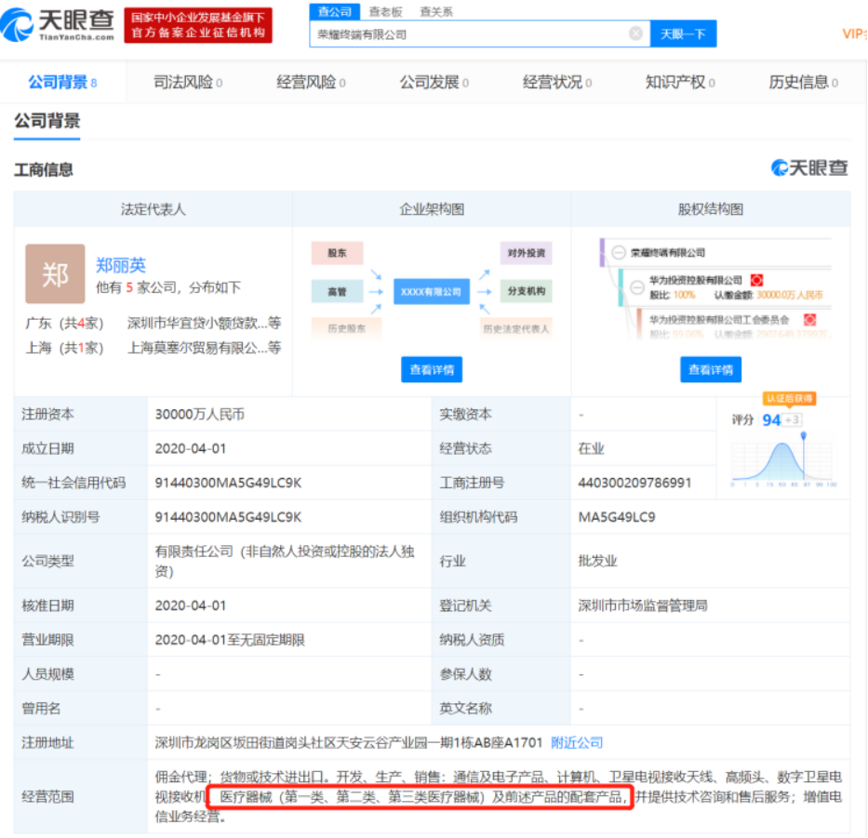
Task: Click the XXXX有限公司 center diagram box
Action: tap(432, 292)
